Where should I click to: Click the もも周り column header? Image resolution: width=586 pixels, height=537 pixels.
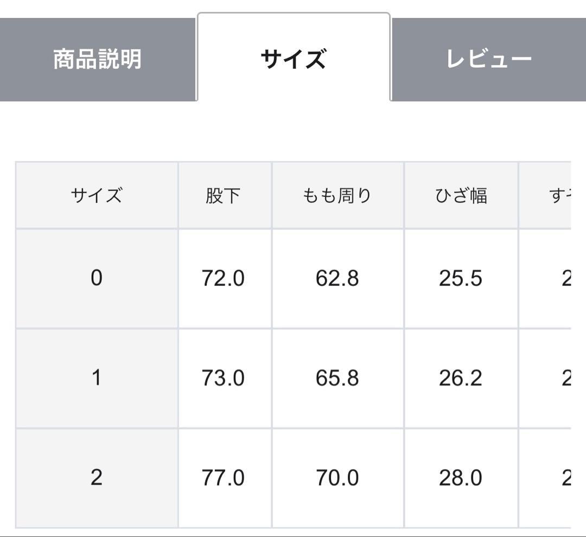click(337, 195)
